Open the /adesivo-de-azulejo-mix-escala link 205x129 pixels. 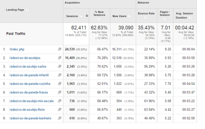coord(31,101)
